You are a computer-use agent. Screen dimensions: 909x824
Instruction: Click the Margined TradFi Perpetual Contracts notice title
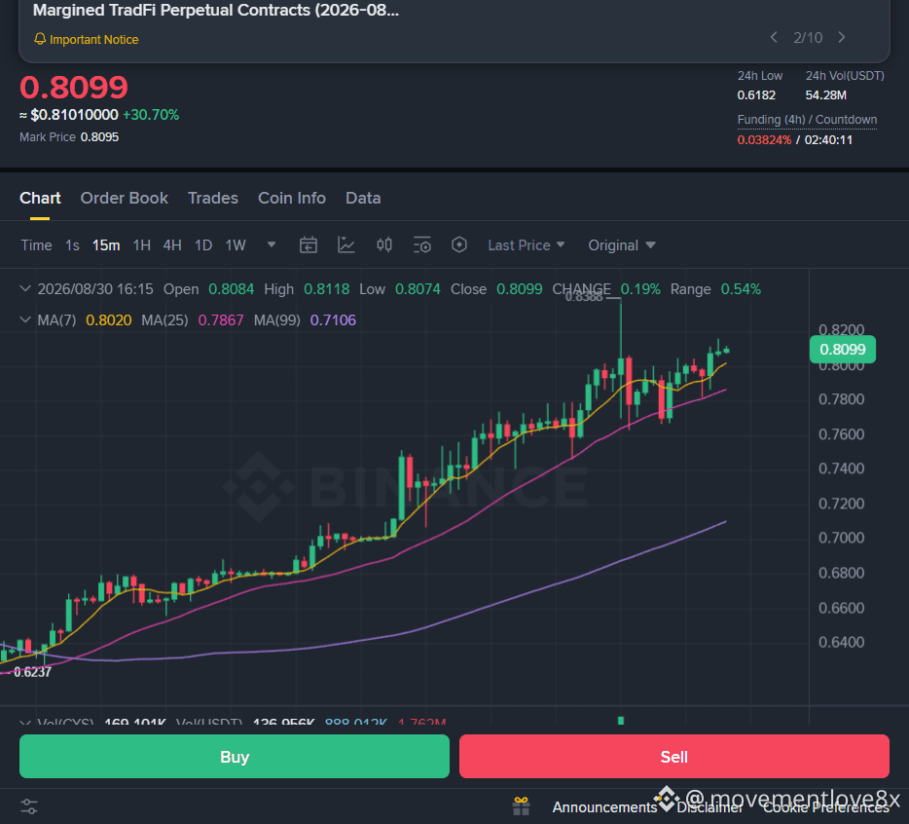click(x=216, y=11)
